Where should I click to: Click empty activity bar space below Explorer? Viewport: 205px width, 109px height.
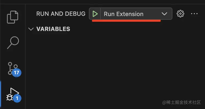click(x=13, y=29)
